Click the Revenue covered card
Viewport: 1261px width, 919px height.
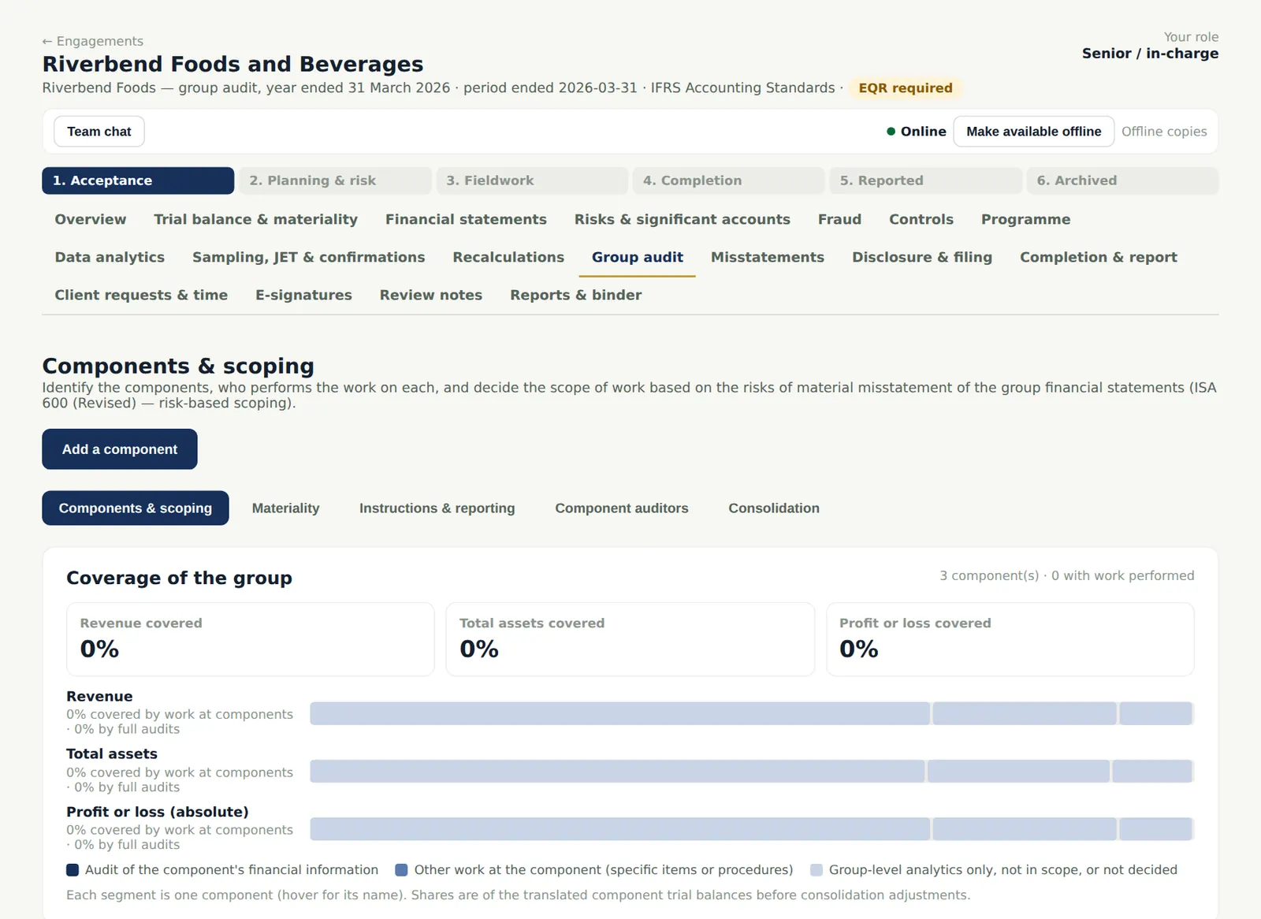251,639
